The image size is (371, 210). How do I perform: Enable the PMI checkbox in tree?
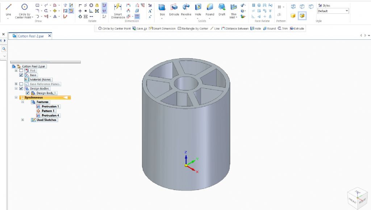coord(21,70)
